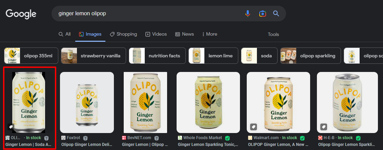Open the Ginger Lemon Sparkling Tonic link
383x150 pixels.
(208, 145)
